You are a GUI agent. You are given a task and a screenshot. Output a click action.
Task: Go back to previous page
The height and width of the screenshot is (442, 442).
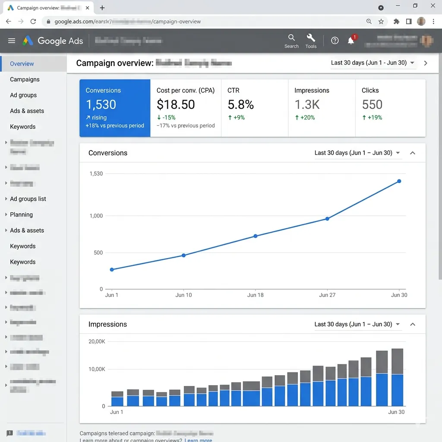[x=9, y=22]
